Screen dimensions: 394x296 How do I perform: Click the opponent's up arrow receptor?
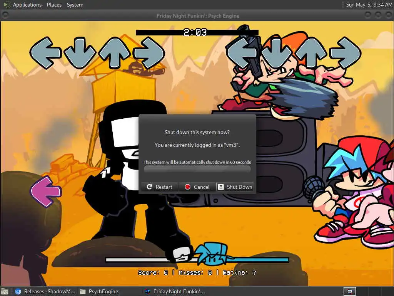115,53
